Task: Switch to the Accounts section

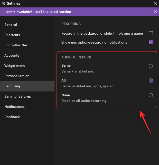Action: point(12,56)
